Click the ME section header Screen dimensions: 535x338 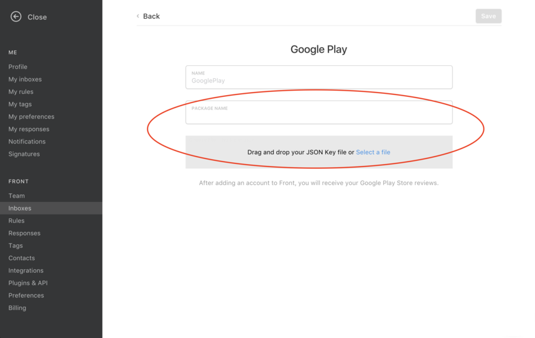click(12, 52)
